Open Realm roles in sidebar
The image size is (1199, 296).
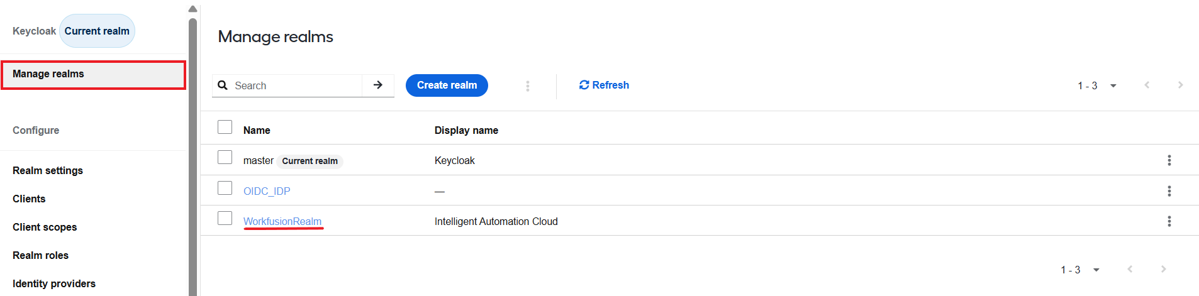[x=40, y=255]
